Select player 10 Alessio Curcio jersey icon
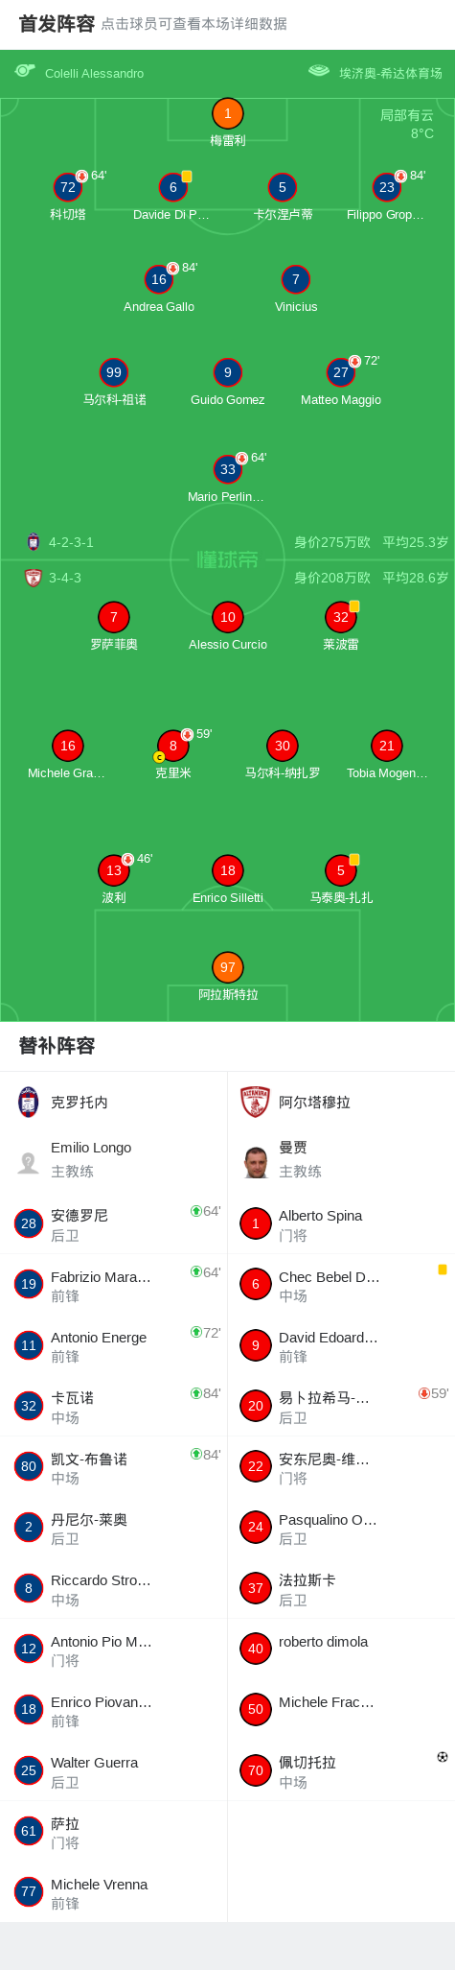 coord(227,617)
